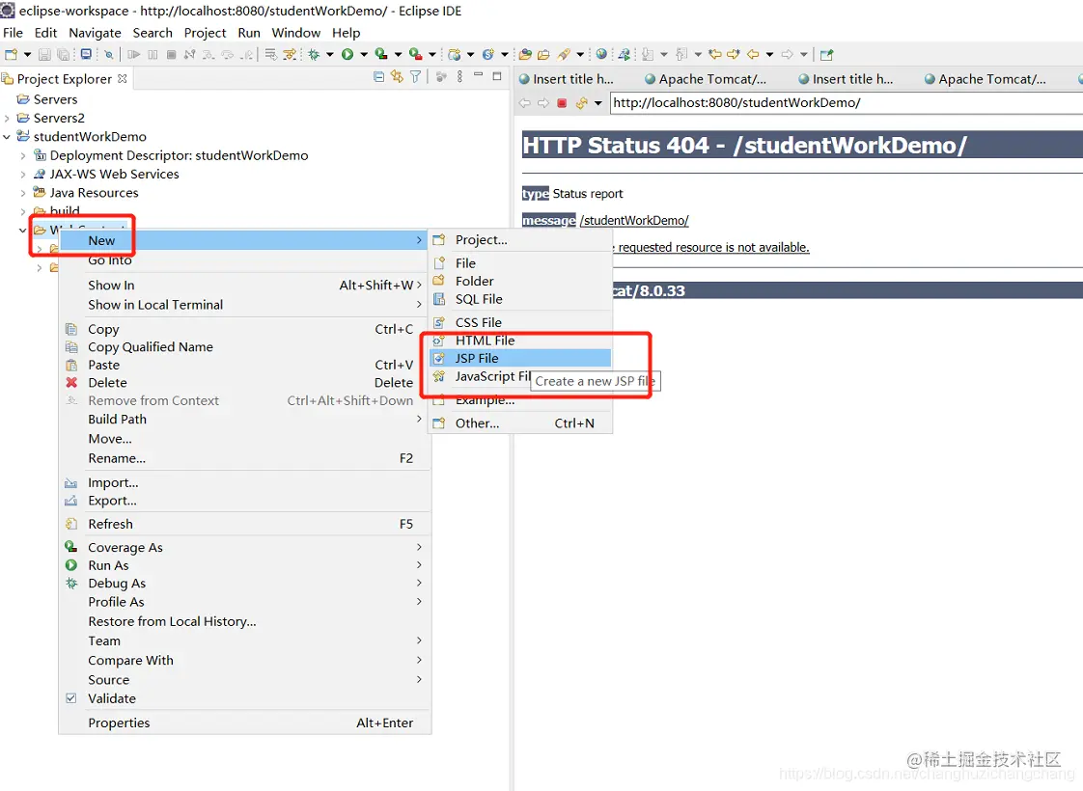Image resolution: width=1083 pixels, height=791 pixels.
Task: Choose Other... in the New submenu
Action: (x=520, y=423)
